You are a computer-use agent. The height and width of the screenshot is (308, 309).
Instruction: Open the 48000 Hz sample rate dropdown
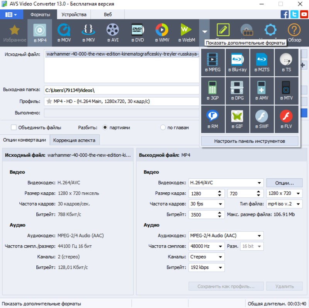(x=207, y=246)
